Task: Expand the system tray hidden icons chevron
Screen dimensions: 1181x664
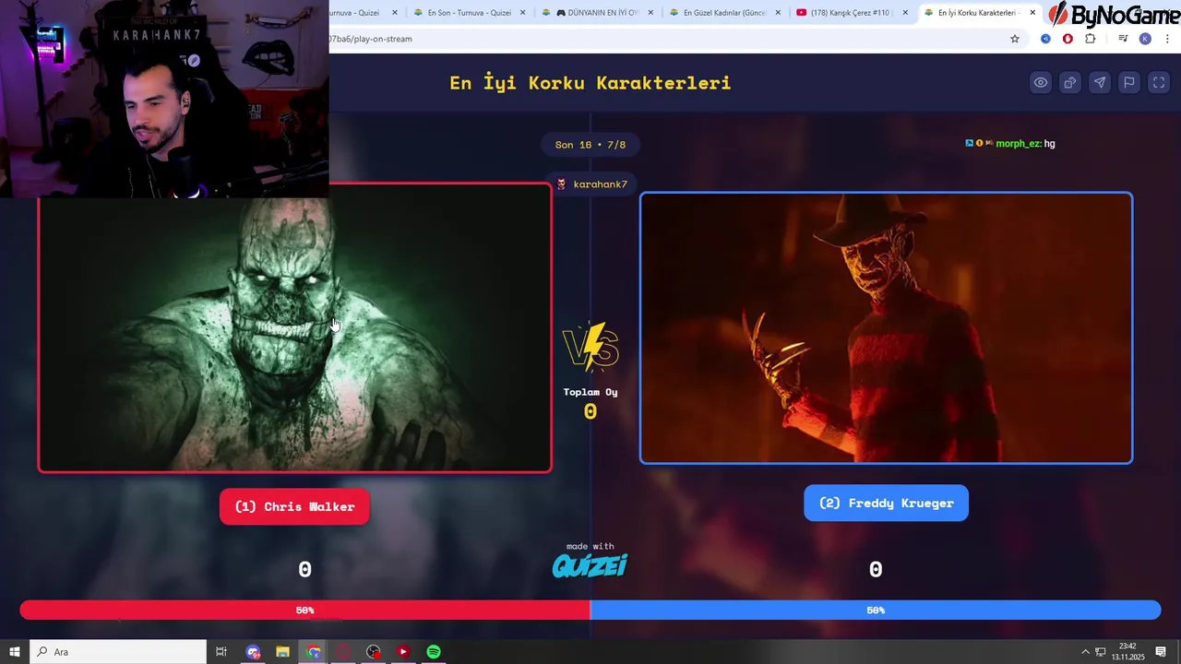Action: pos(1085,652)
